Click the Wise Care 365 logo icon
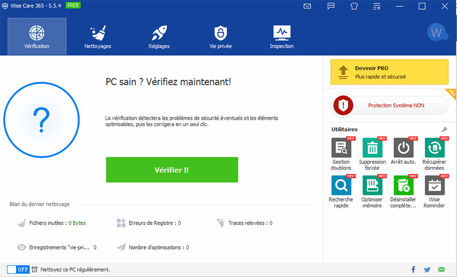The width and height of the screenshot is (457, 277). [5, 6]
